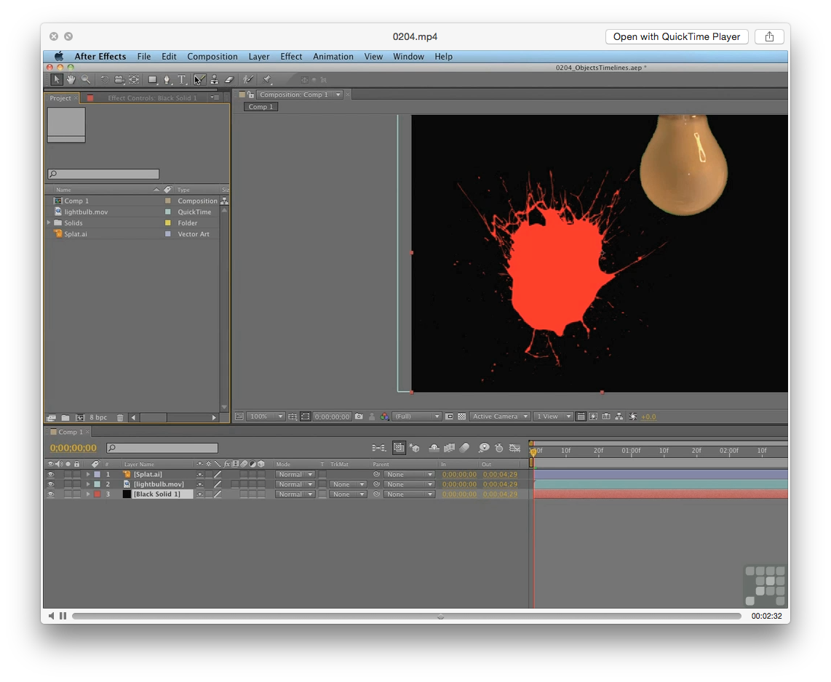The height and width of the screenshot is (682, 831).
Task: Select the Puppet Pin tool
Action: coord(266,79)
